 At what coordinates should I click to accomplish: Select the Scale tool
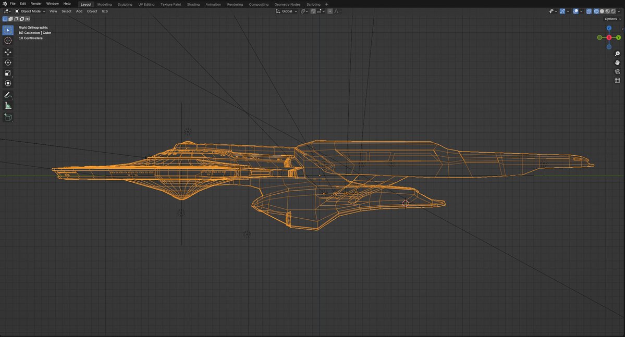(x=8, y=73)
